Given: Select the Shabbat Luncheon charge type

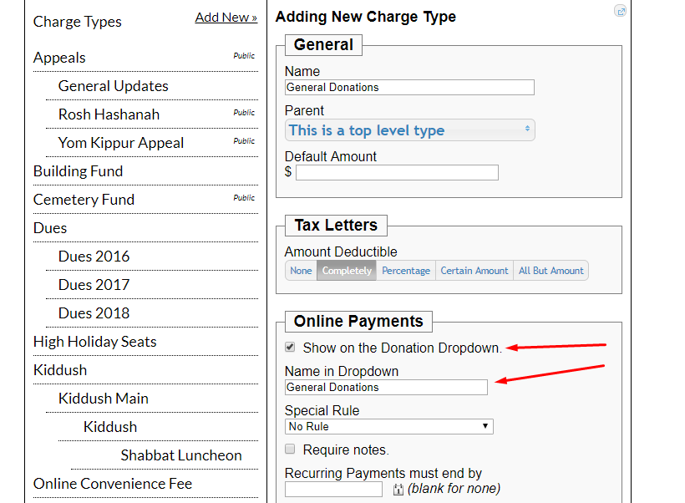Looking at the screenshot, I should click(181, 455).
